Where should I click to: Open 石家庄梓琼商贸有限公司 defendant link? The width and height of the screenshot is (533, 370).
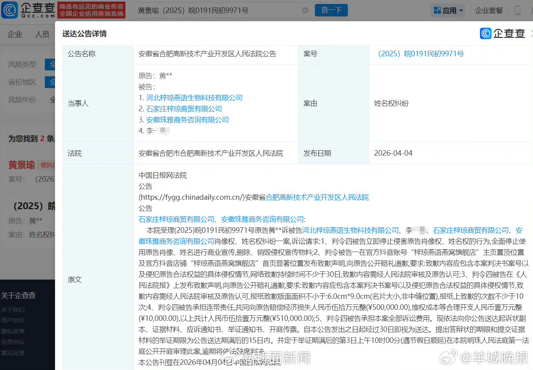pyautogui.click(x=184, y=109)
